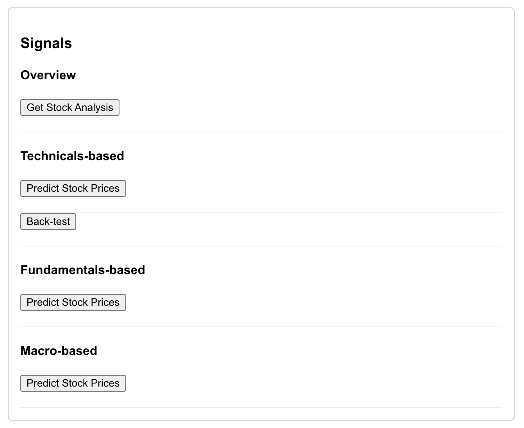Viewport: 524px width, 428px height.
Task: Launch a back-test of technical signals
Action: pos(48,221)
